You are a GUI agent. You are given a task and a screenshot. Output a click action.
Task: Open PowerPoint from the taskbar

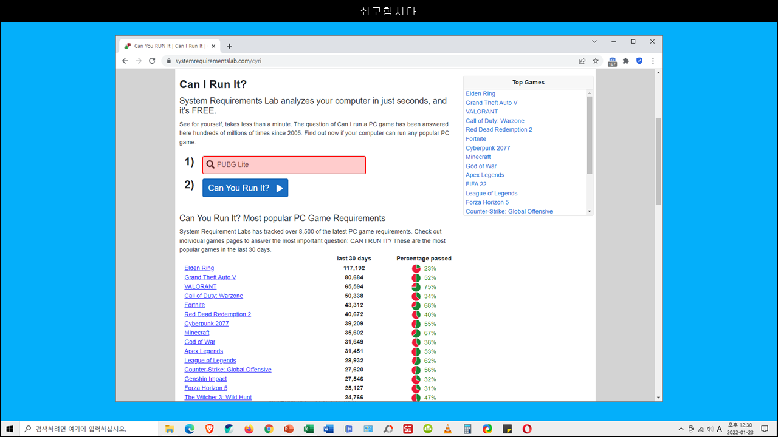tap(289, 429)
